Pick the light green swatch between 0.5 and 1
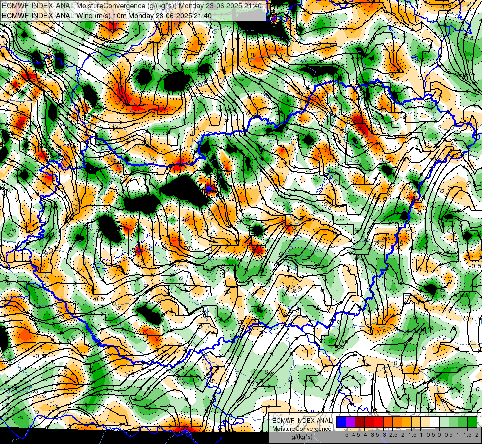Viewport: 482px width, 444px height. pyautogui.click(x=453, y=422)
